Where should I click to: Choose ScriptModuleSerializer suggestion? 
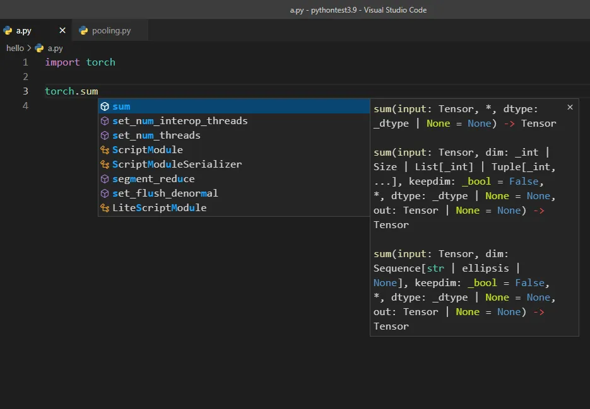233,164
